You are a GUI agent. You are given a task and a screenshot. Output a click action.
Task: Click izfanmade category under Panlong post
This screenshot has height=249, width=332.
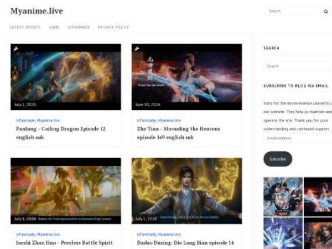[25, 121]
